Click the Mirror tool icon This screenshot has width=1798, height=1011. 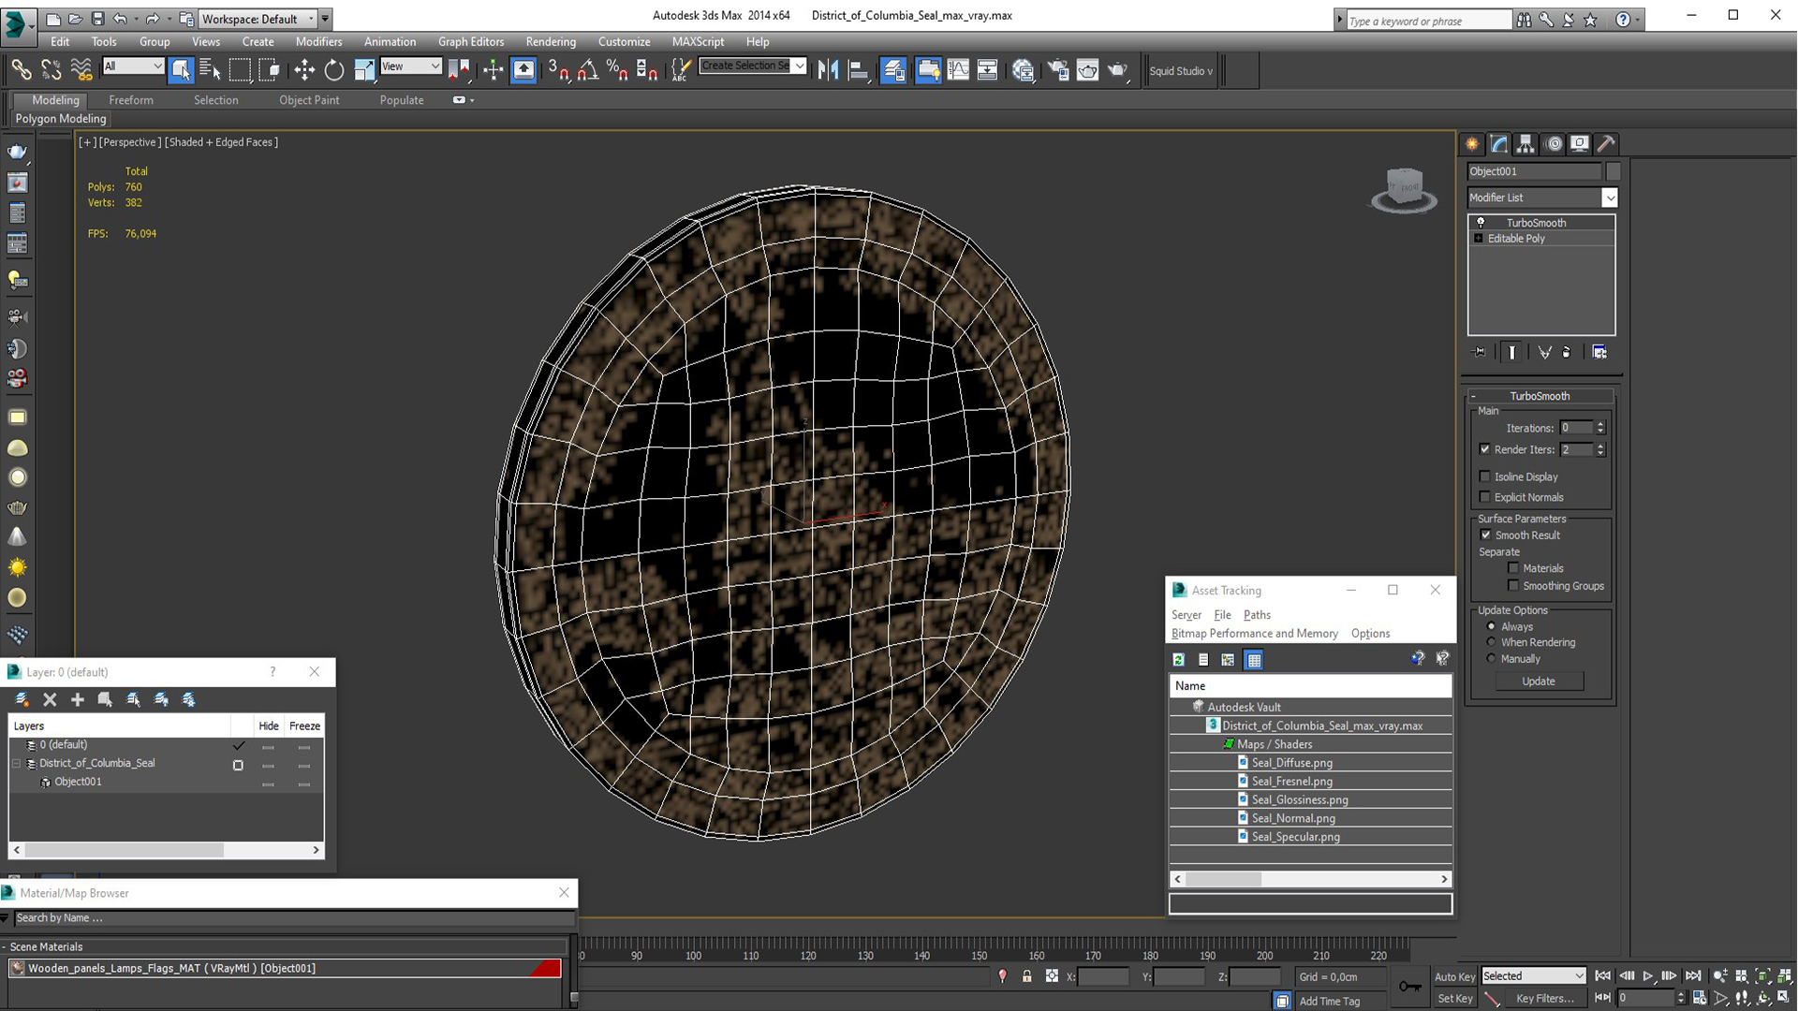tap(828, 69)
